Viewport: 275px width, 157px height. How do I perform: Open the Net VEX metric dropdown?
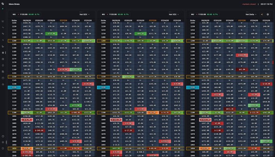point(174,15)
